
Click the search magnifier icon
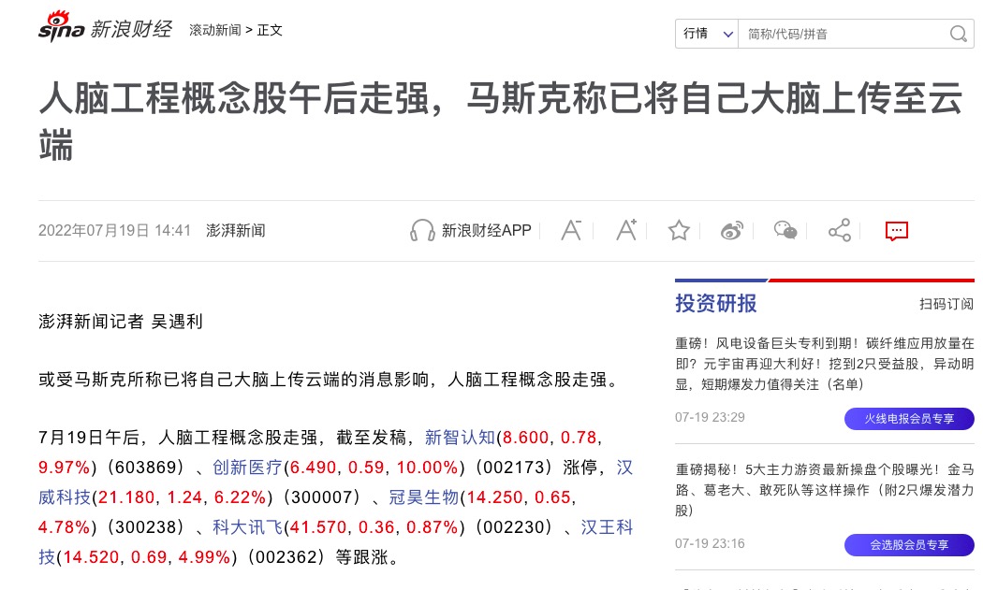[958, 34]
